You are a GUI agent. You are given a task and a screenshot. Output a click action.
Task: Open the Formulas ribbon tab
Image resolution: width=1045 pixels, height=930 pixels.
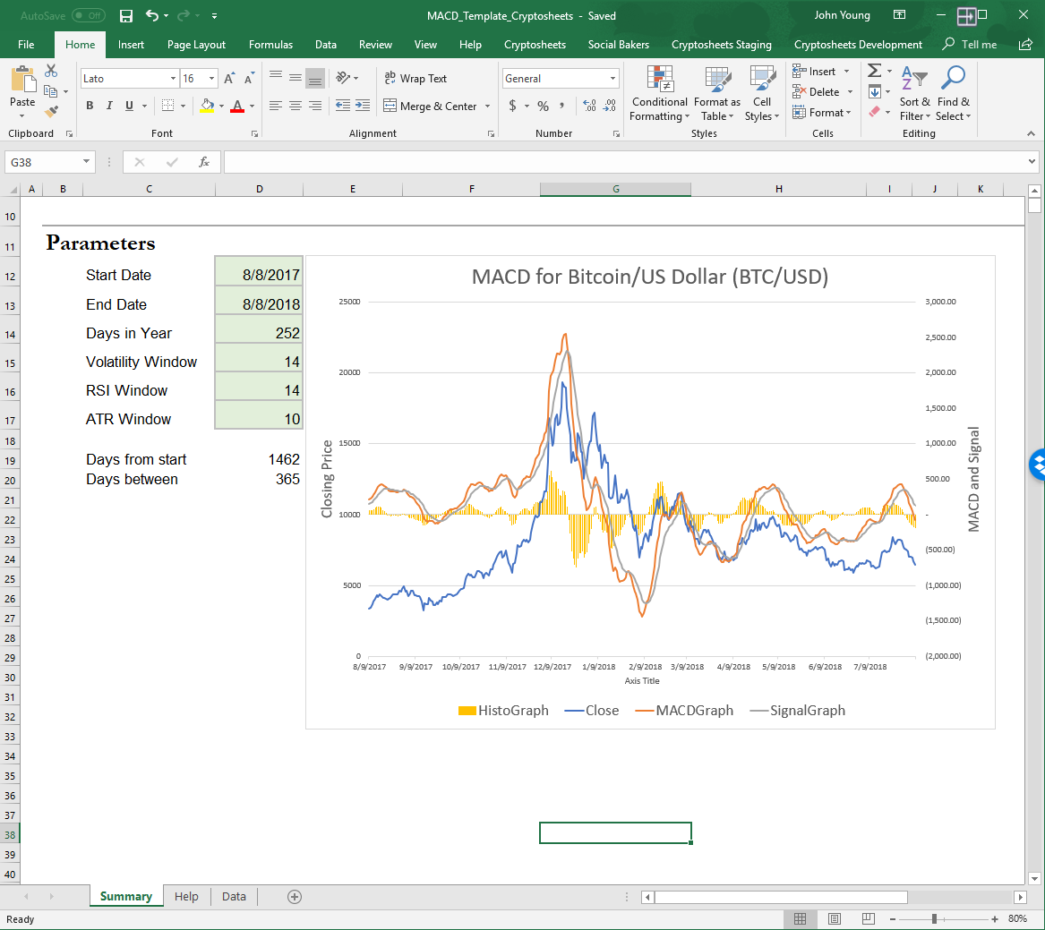click(270, 45)
